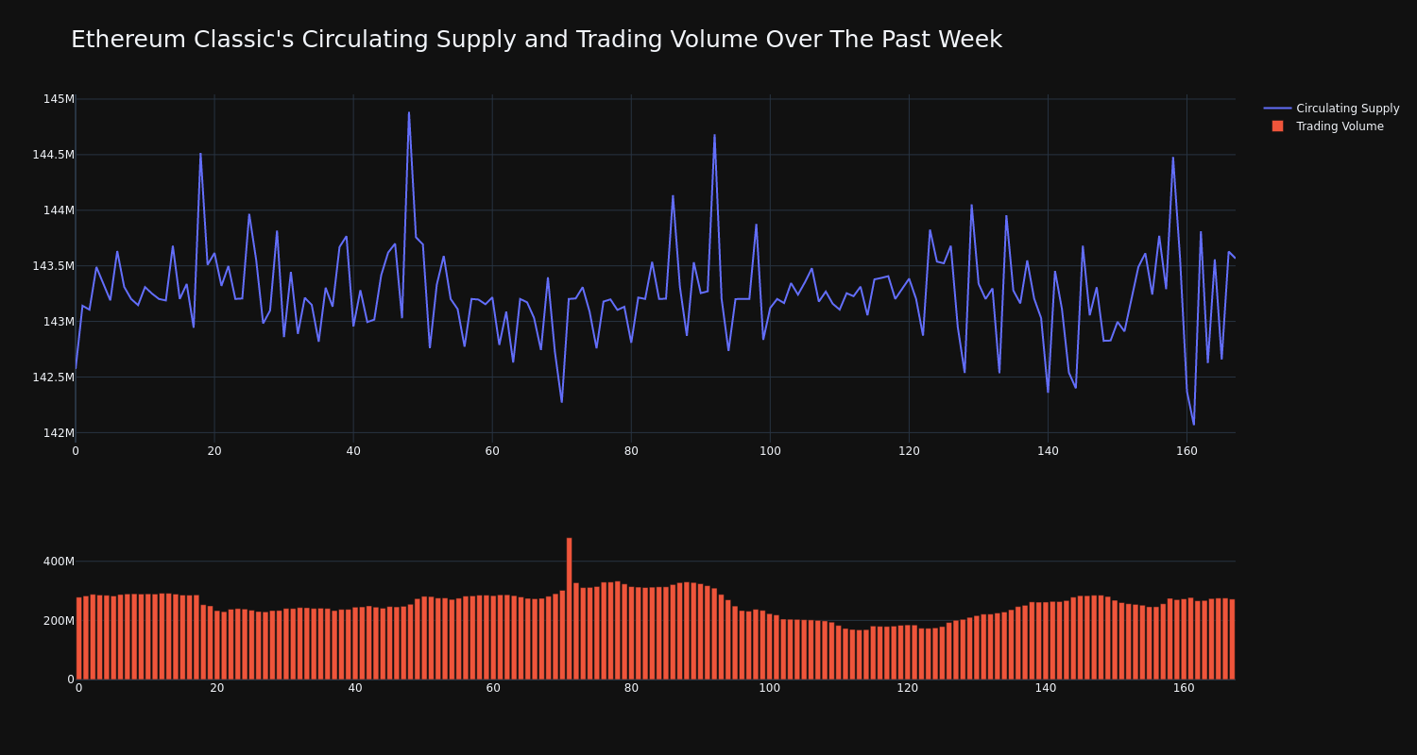Click the 400M volume axis label
This screenshot has height=755, width=1417.
59,562
